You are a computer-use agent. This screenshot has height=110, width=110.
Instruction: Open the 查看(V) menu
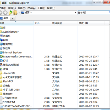[21, 8]
